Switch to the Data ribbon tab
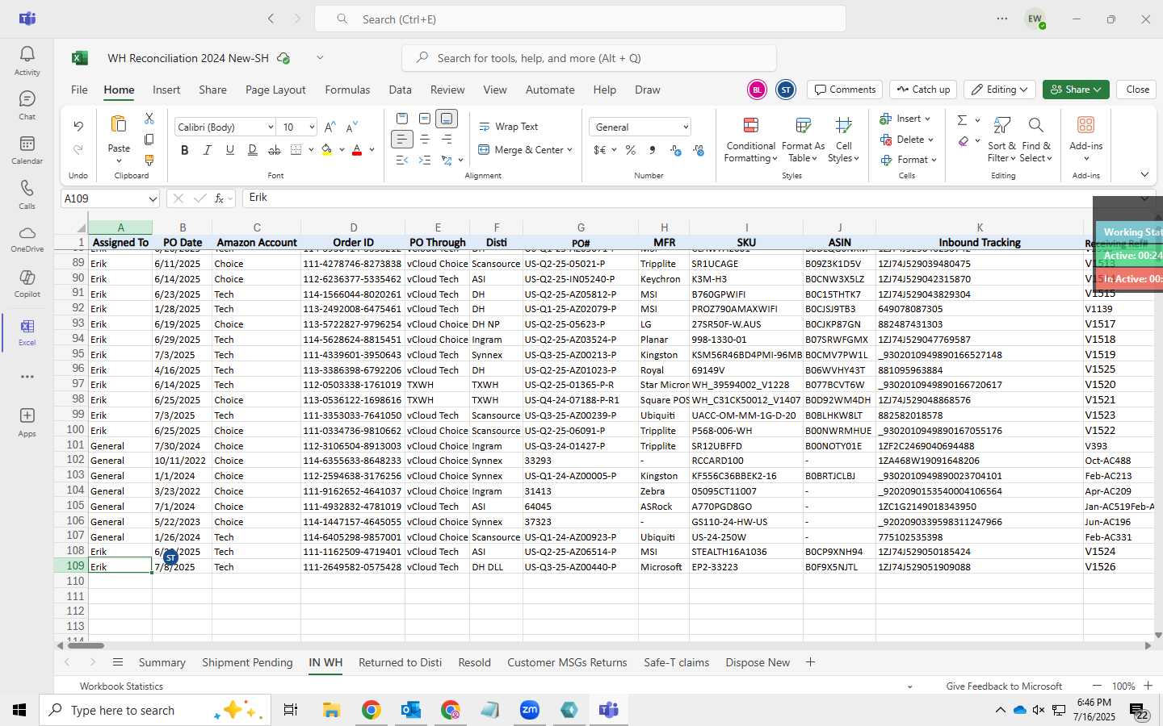This screenshot has height=726, width=1163. pyautogui.click(x=400, y=90)
